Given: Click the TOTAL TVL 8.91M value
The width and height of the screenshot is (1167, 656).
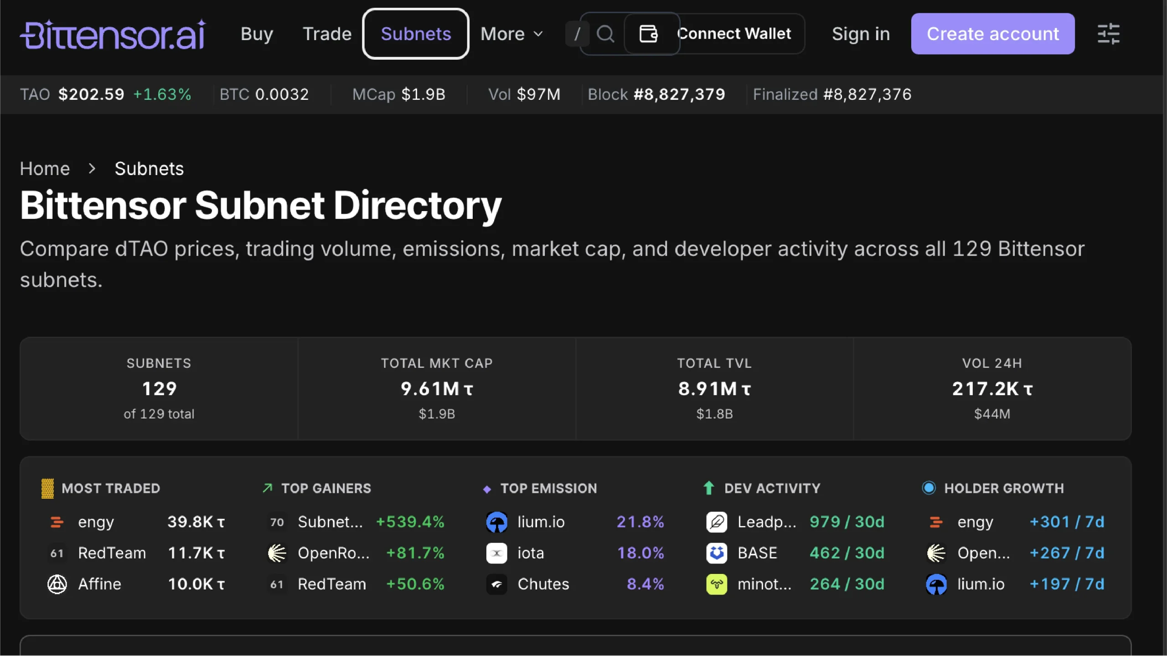Looking at the screenshot, I should [714, 389].
